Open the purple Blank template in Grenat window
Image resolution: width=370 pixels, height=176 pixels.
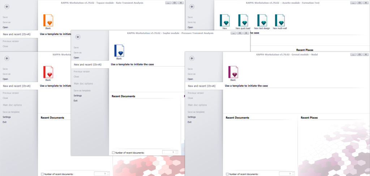tap(233, 73)
